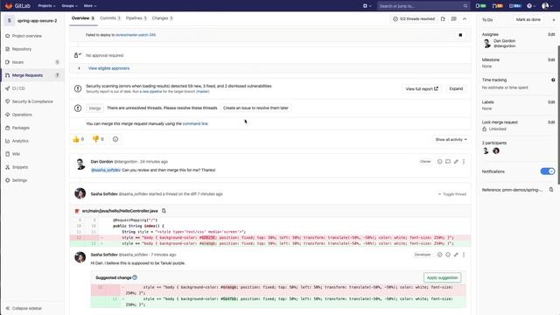Image resolution: width=560 pixels, height=315 pixels.
Task: Click the Mark as done button
Action: [528, 19]
